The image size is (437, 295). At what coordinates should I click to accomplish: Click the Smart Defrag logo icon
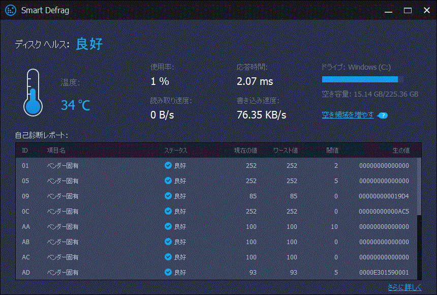(x=11, y=10)
